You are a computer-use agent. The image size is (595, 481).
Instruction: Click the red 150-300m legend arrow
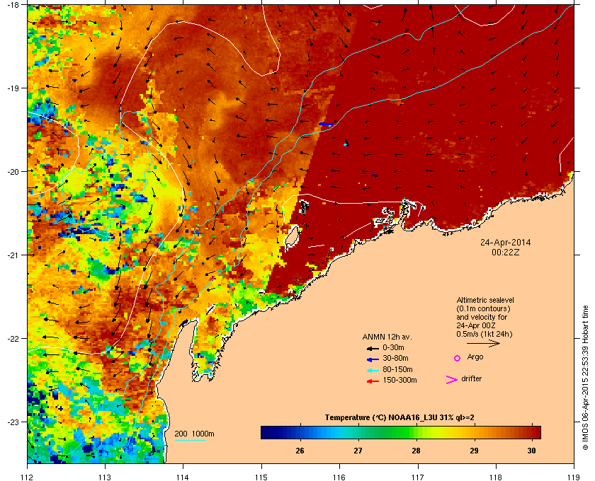[373, 381]
